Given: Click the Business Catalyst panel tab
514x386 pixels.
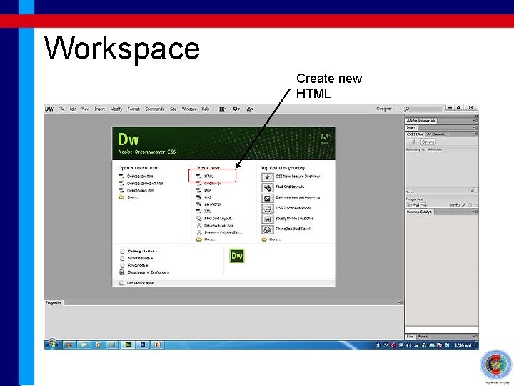Looking at the screenshot, I should click(x=419, y=212).
